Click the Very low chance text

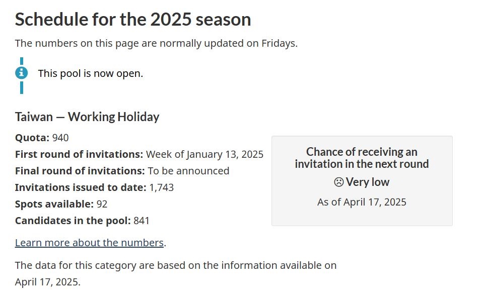tap(368, 182)
